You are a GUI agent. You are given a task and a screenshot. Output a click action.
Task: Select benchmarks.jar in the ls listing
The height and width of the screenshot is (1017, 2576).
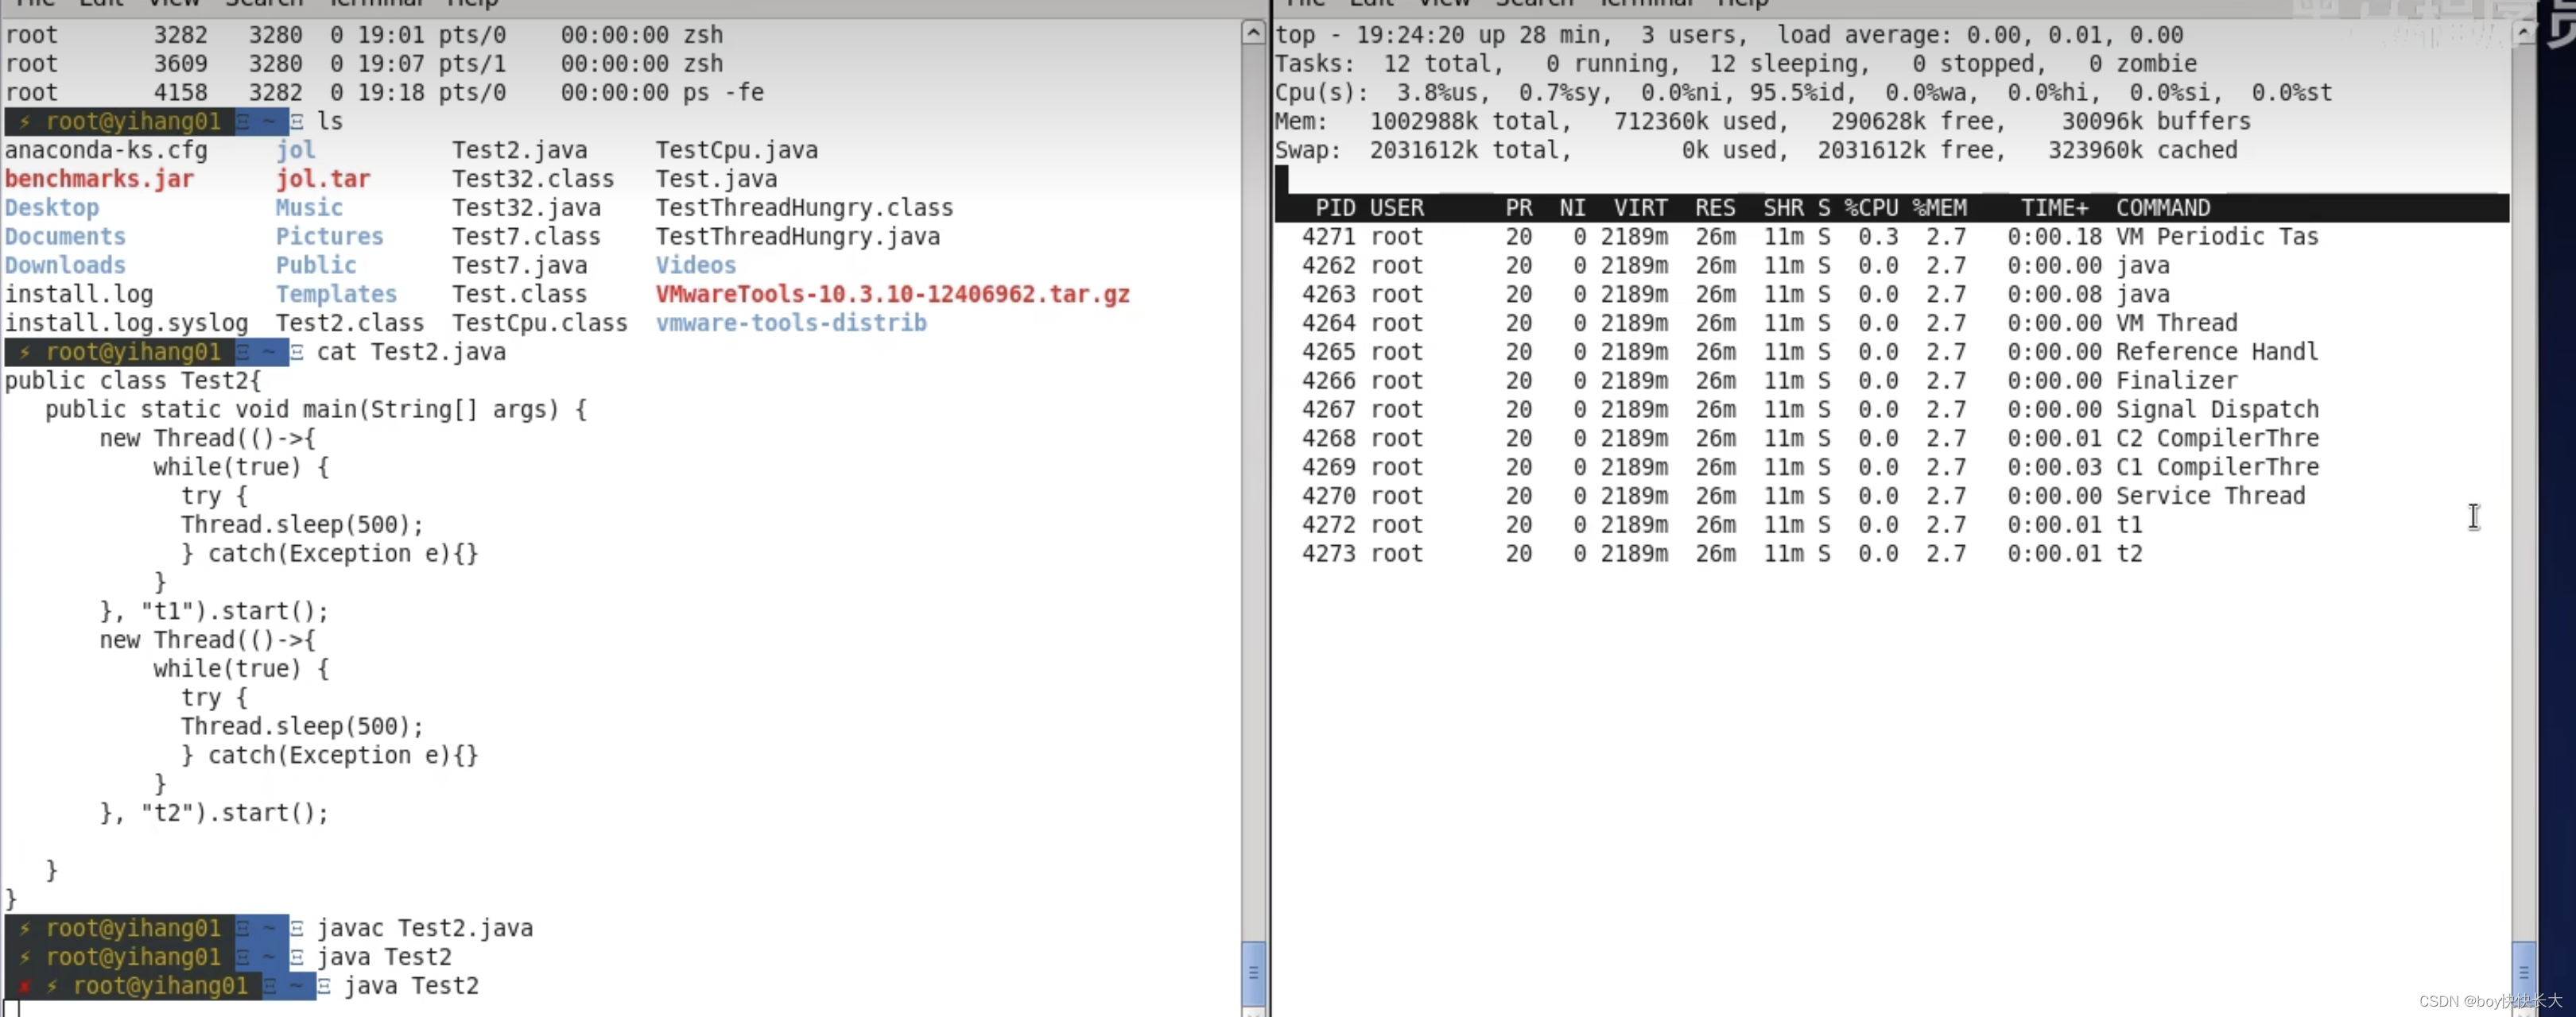point(99,179)
